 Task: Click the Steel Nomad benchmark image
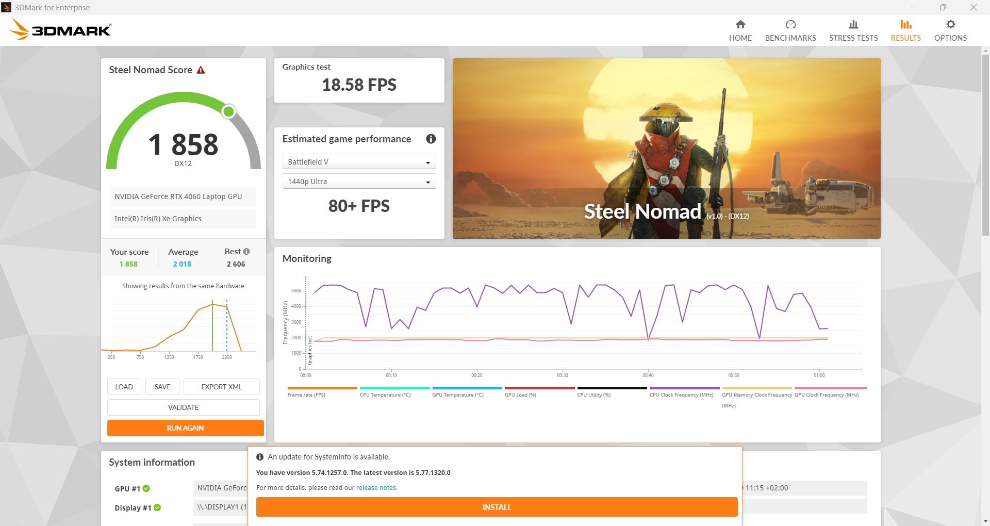[666, 149]
